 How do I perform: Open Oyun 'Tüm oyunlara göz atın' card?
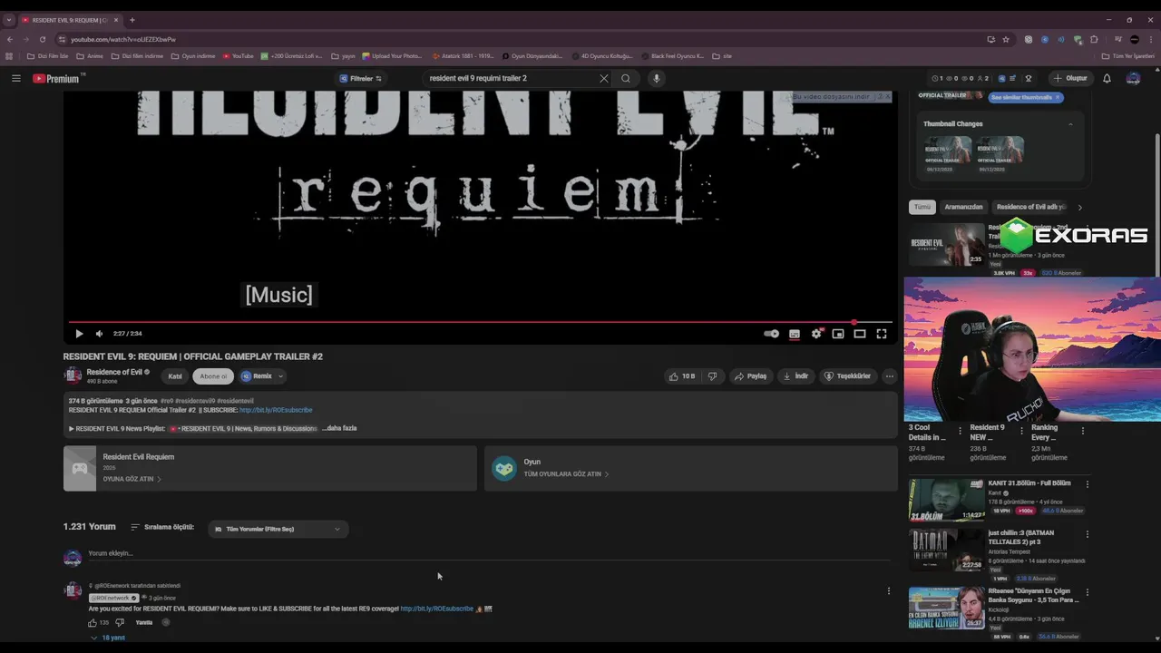(691, 469)
